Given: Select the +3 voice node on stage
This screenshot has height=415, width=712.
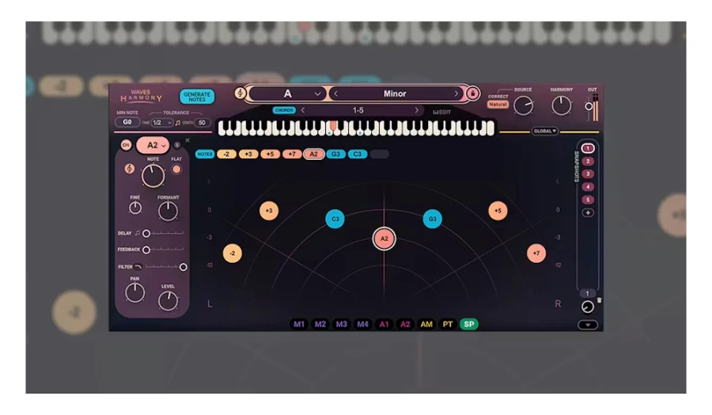Looking at the screenshot, I should [269, 211].
